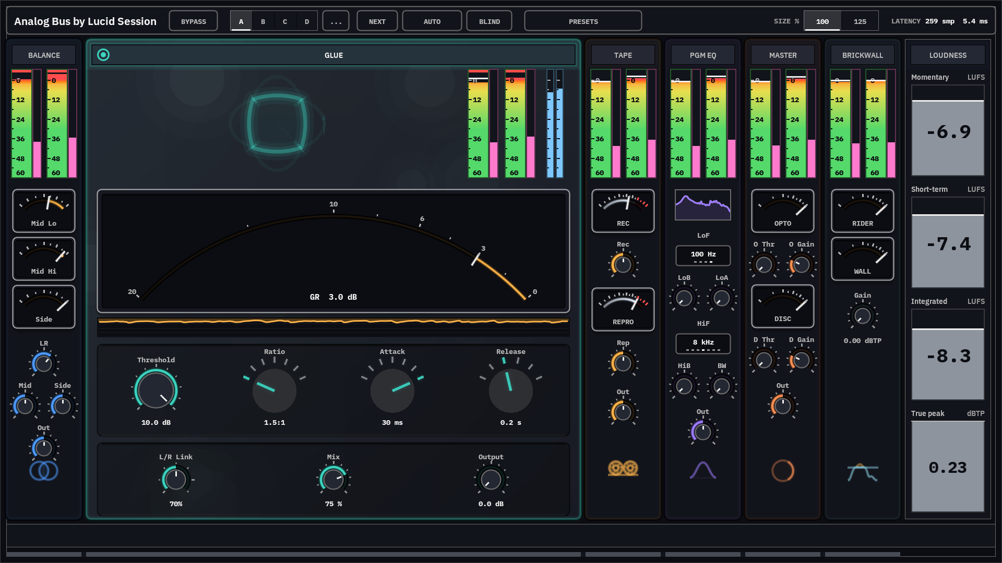The image size is (1002, 563).
Task: Click the tape reels icon
Action: [623, 468]
